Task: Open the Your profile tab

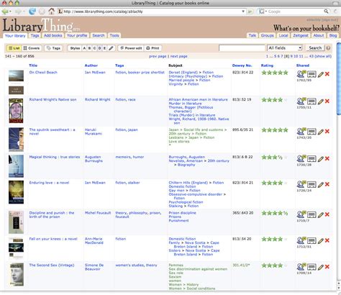Action: pyautogui.click(x=77, y=35)
